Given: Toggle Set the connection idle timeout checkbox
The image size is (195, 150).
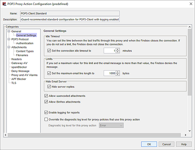Looking at the screenshot, I should pos(49,51).
